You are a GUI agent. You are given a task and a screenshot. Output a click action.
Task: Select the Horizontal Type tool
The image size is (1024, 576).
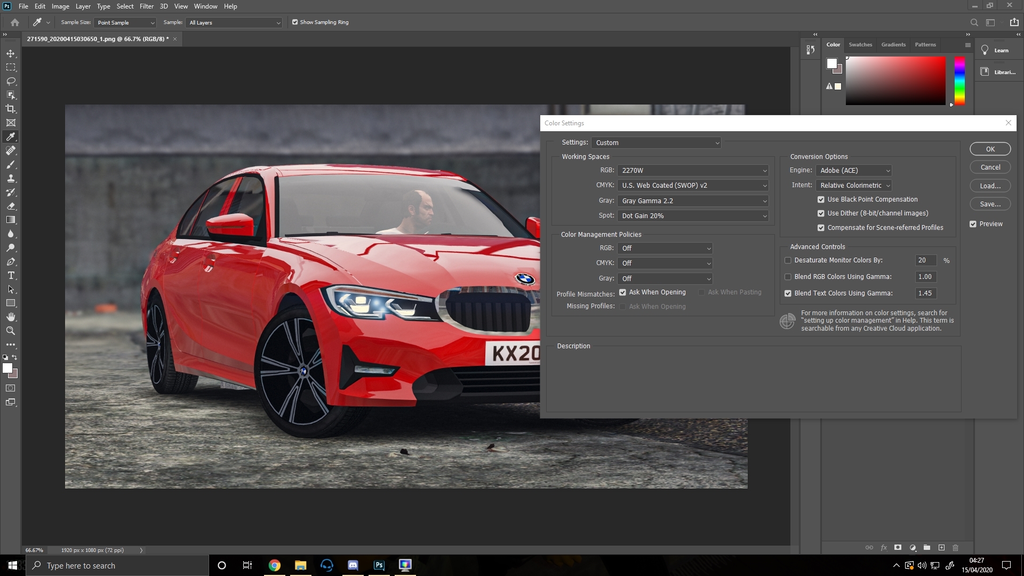point(11,275)
